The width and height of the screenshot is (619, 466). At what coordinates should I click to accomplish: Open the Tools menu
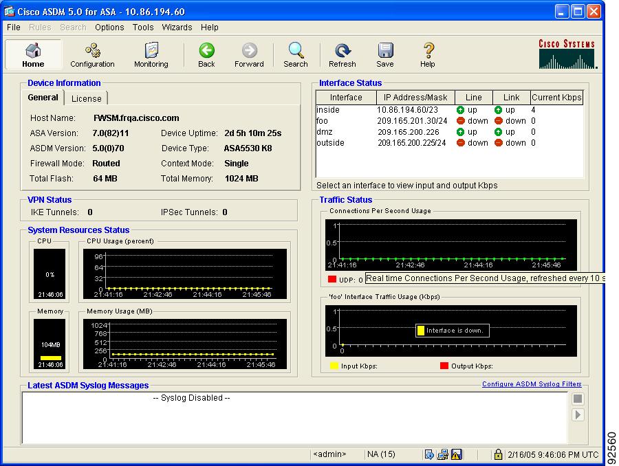coord(143,27)
